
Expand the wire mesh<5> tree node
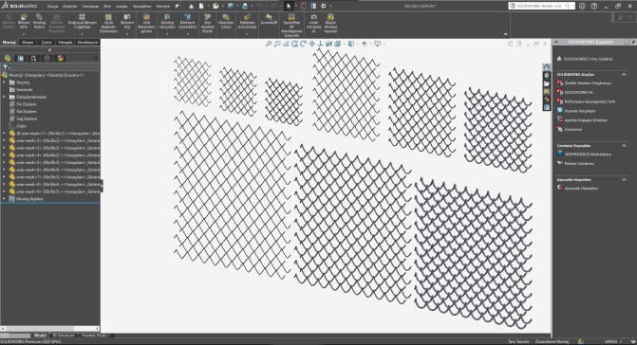tap(4, 162)
